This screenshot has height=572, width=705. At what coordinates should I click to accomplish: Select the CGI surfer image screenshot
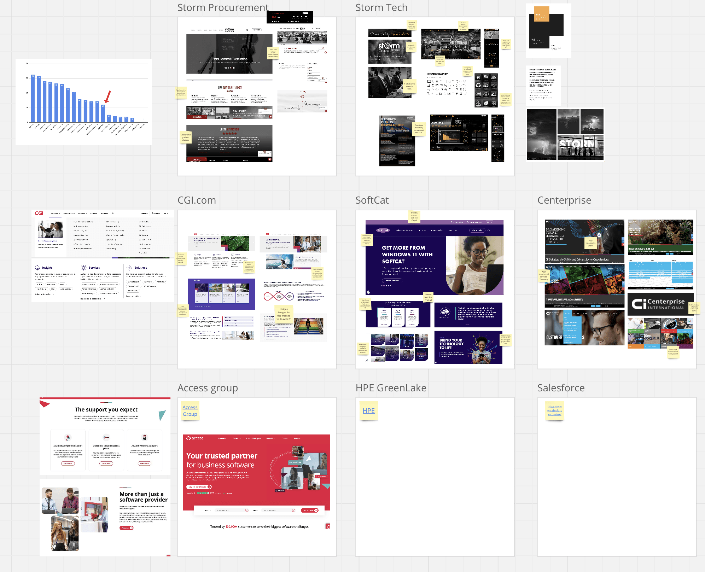point(293,262)
